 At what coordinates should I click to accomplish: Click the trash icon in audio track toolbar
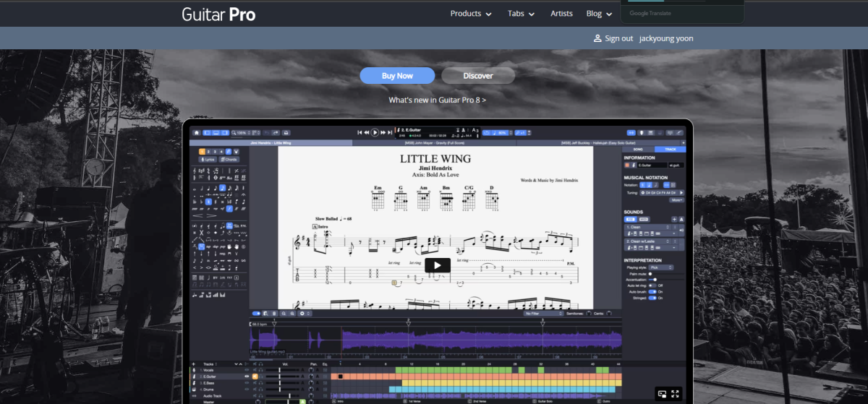(x=274, y=314)
